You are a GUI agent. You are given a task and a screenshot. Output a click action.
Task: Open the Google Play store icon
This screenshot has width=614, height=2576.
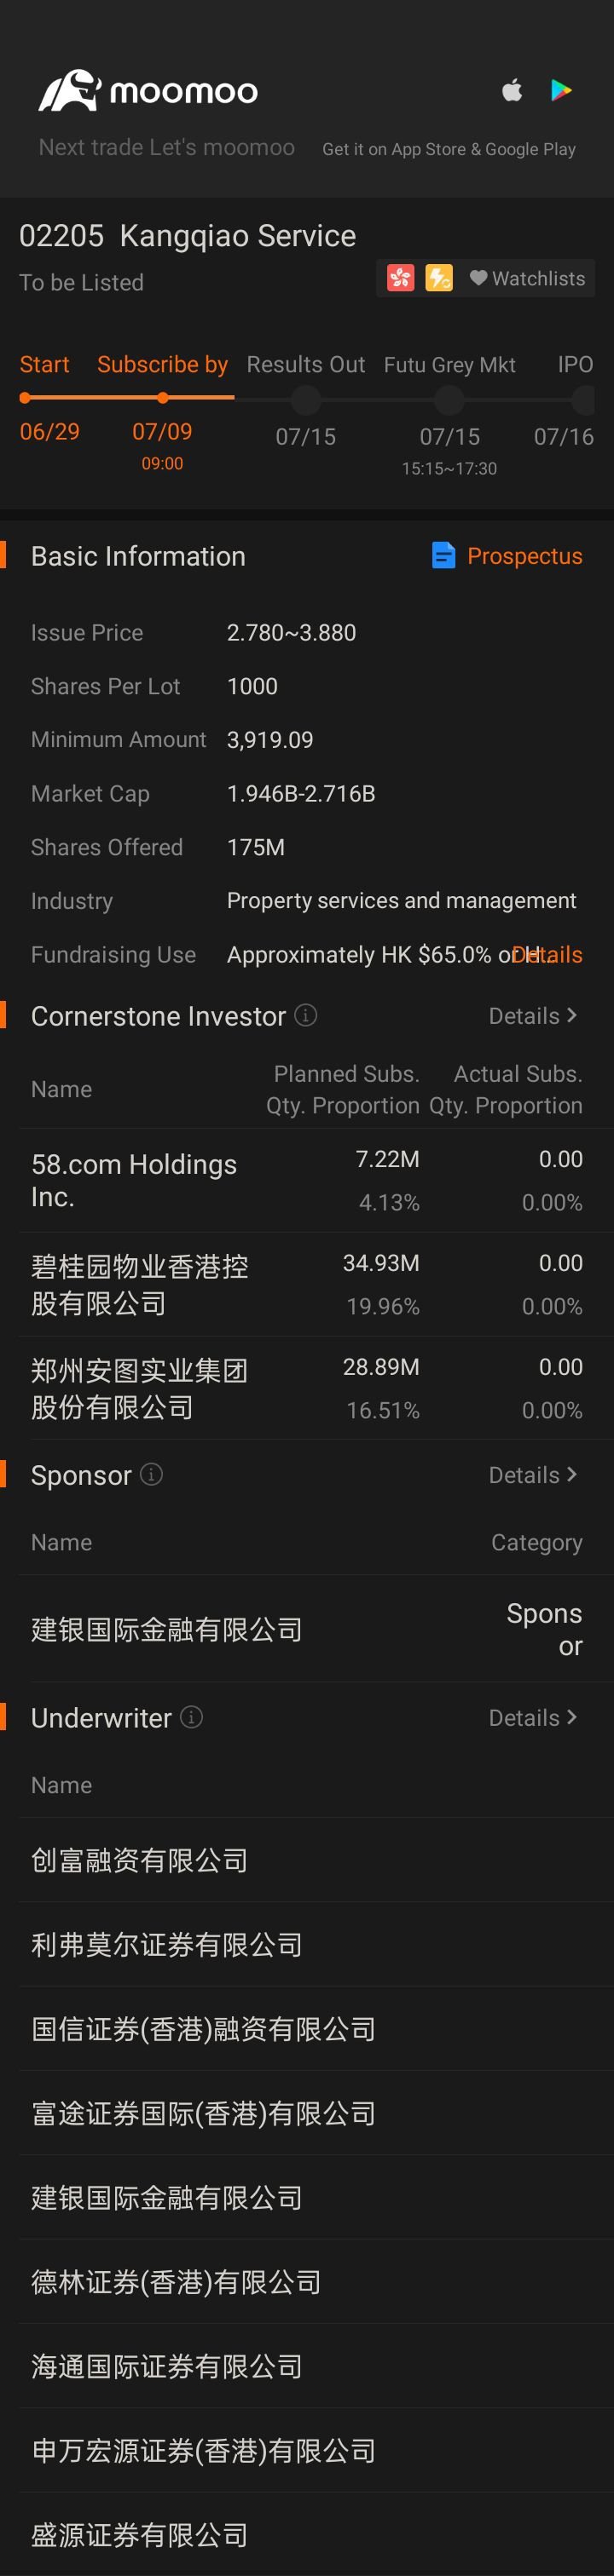coord(561,90)
